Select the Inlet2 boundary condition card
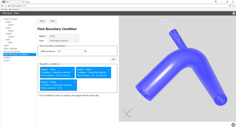The height and width of the screenshot is (128, 236). pyautogui.click(x=93, y=72)
